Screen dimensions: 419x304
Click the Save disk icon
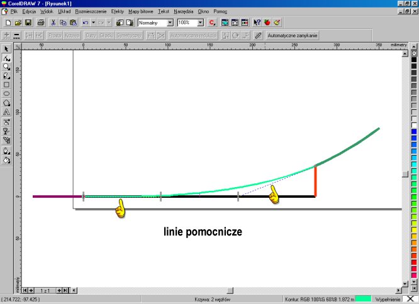click(x=28, y=22)
